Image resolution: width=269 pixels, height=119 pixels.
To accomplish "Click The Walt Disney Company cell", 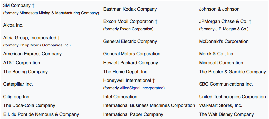I will pyautogui.click(x=233, y=114).
